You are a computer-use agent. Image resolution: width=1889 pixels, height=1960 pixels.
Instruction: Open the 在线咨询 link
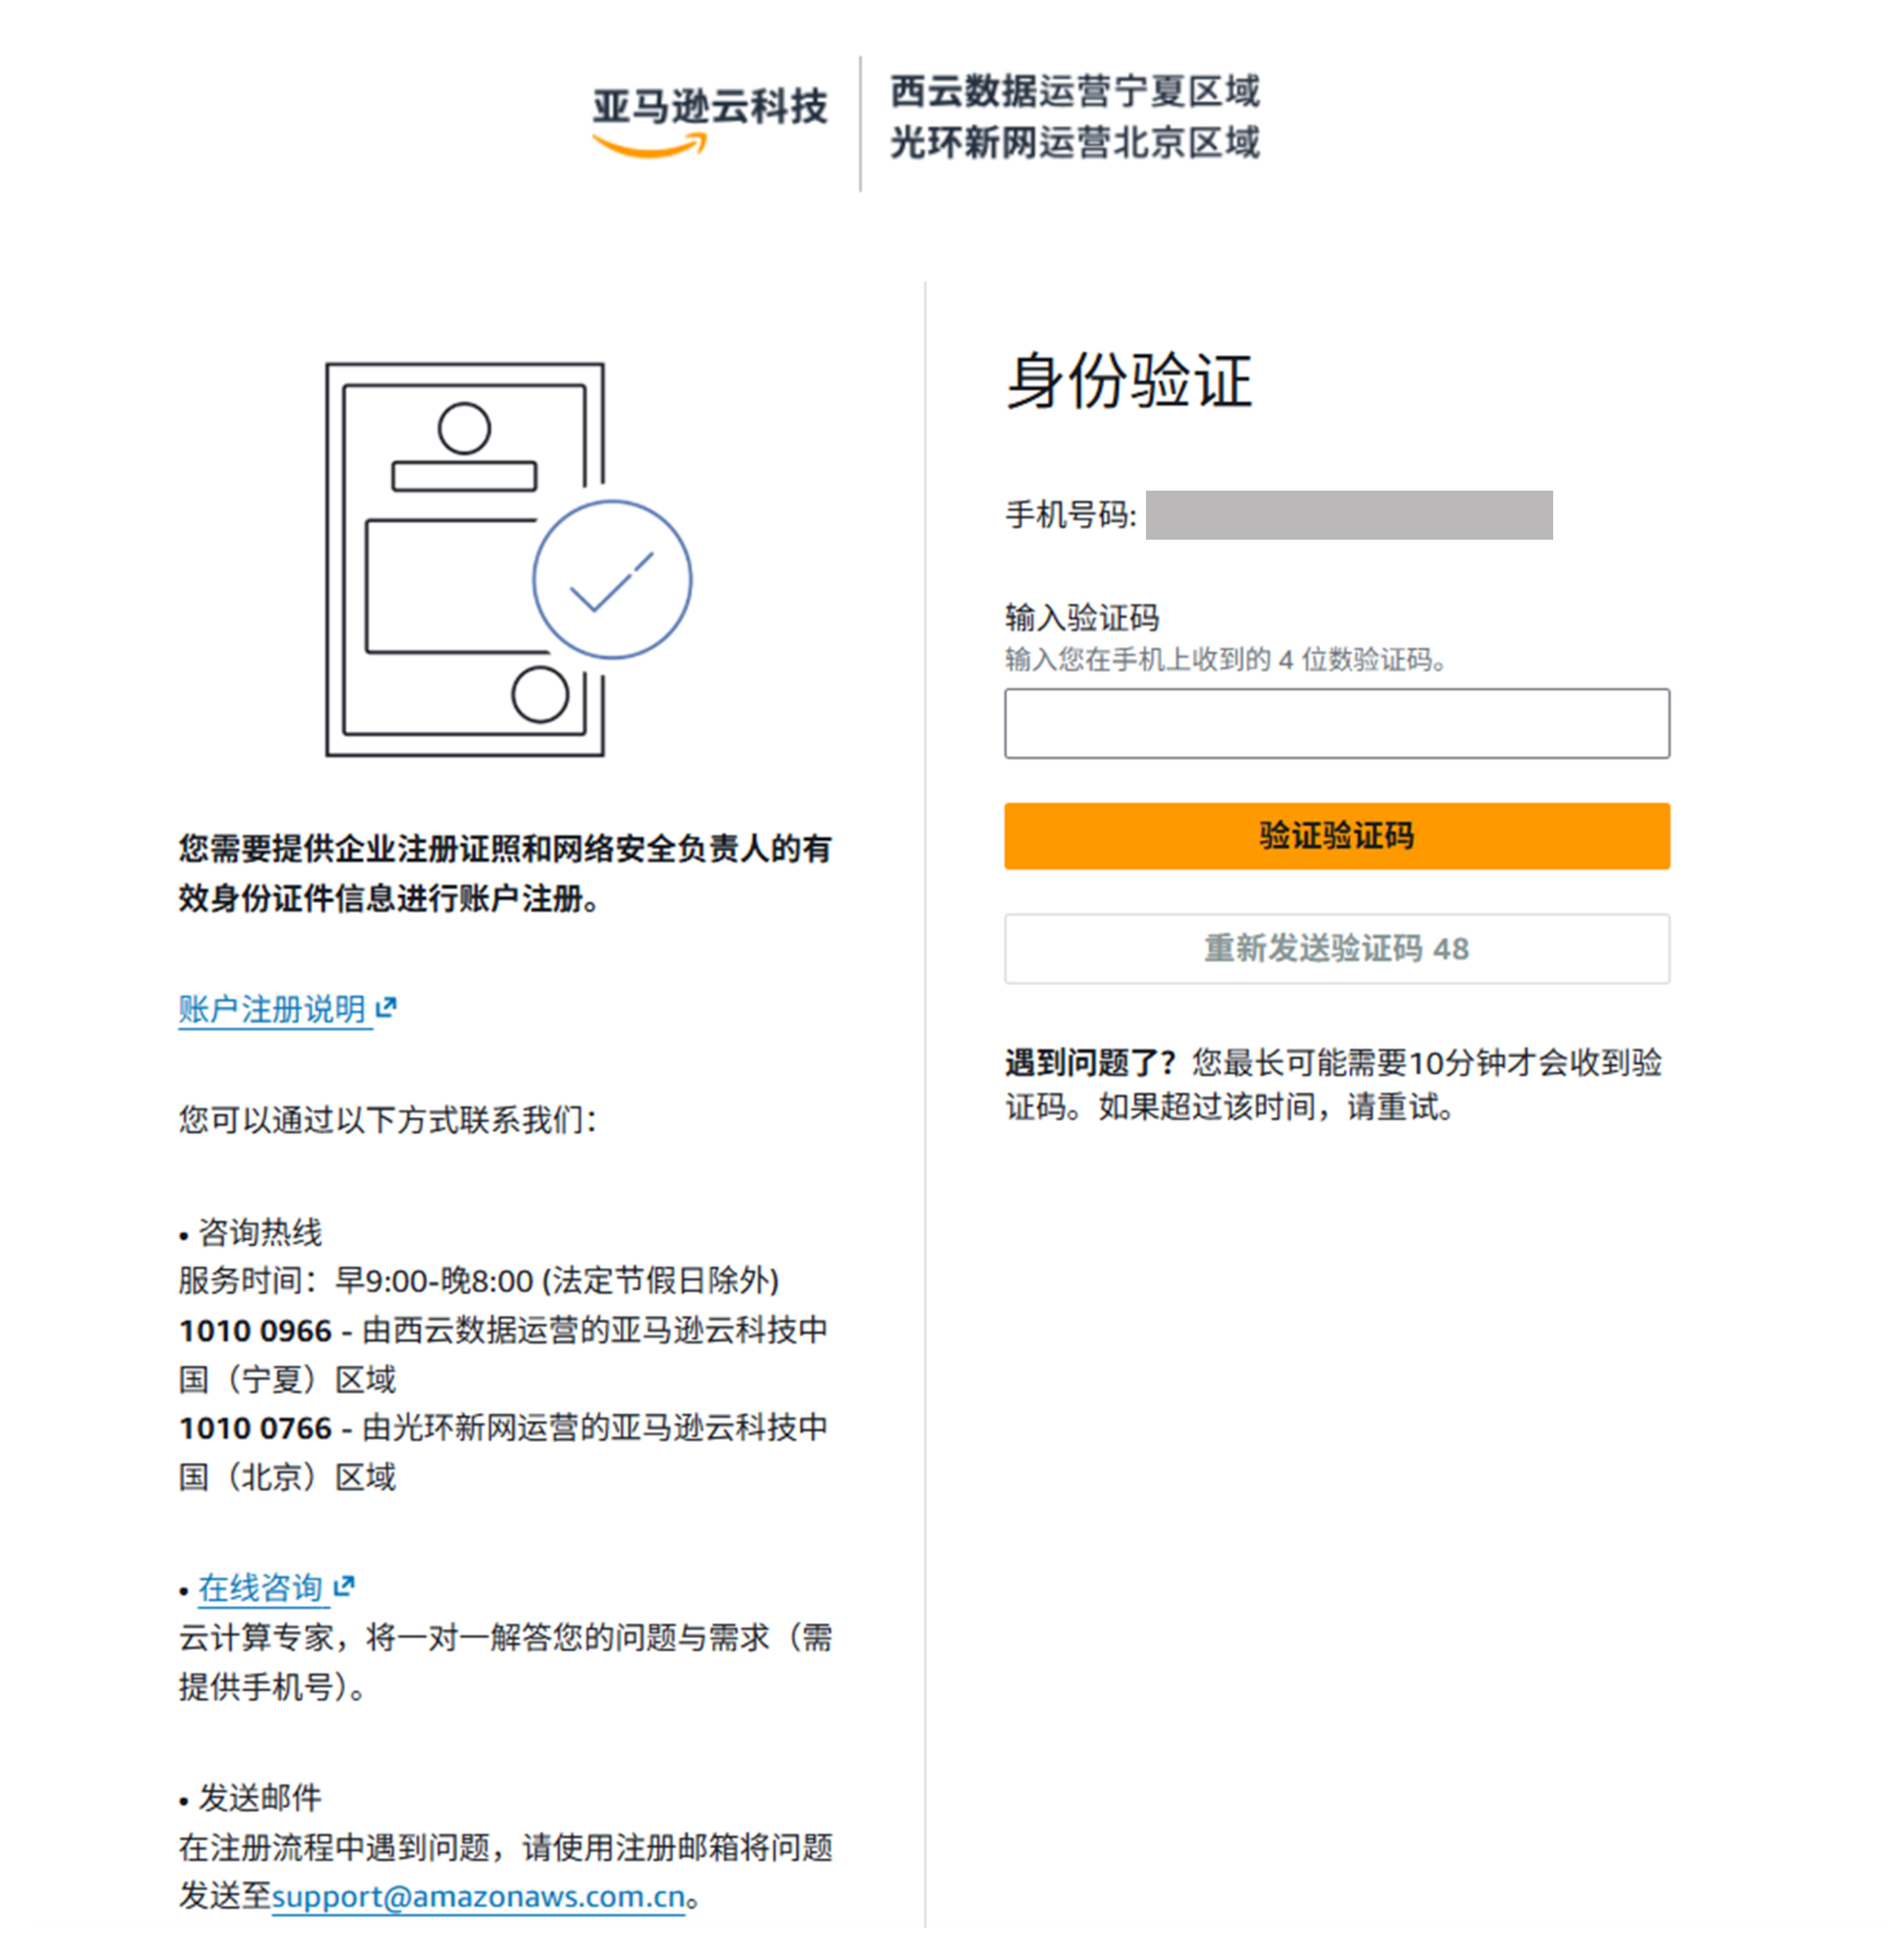[260, 1587]
